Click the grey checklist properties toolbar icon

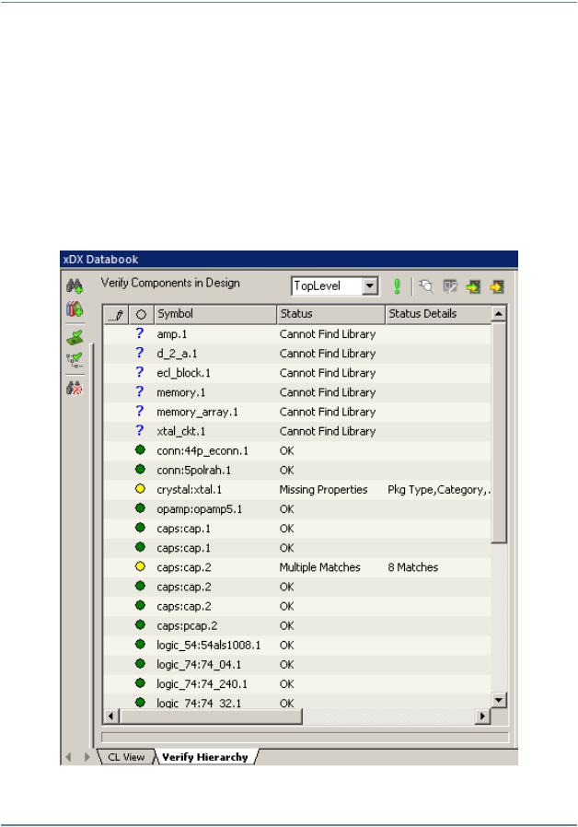[x=450, y=286]
